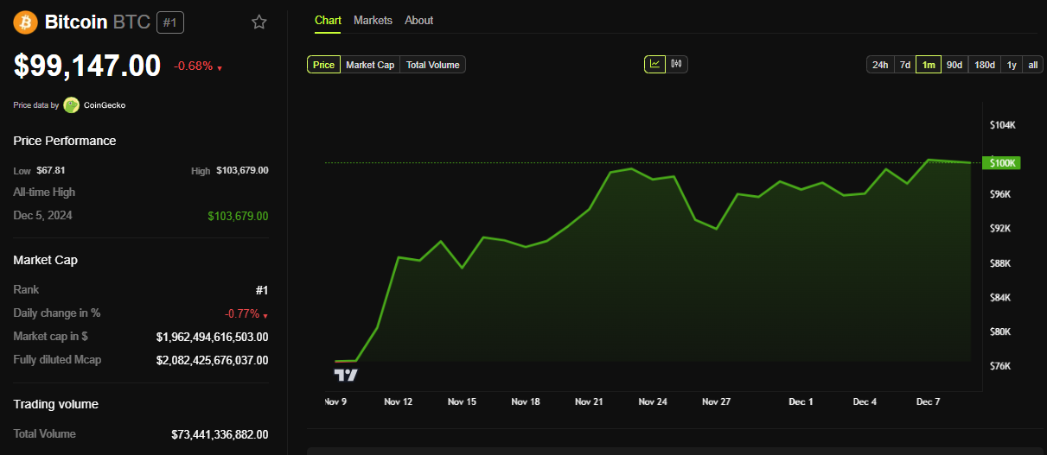The image size is (1047, 455).
Task: Open the CoinGecko price data link
Action: tap(105, 105)
